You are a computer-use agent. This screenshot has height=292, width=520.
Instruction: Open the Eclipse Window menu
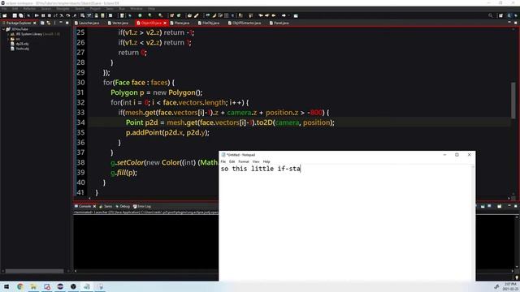[x=136, y=9]
